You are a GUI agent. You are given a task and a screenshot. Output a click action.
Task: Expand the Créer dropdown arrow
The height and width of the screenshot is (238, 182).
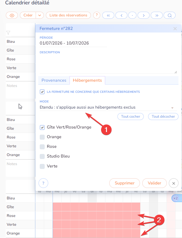[40, 15]
